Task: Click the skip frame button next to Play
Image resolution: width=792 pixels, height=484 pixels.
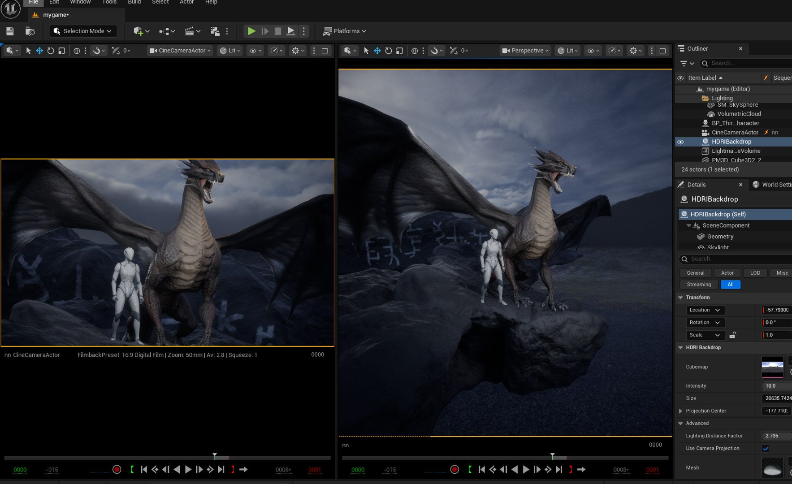Action: point(265,31)
